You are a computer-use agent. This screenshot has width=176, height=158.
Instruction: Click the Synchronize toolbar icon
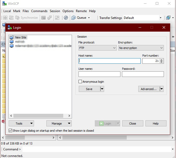tap(17, 18)
